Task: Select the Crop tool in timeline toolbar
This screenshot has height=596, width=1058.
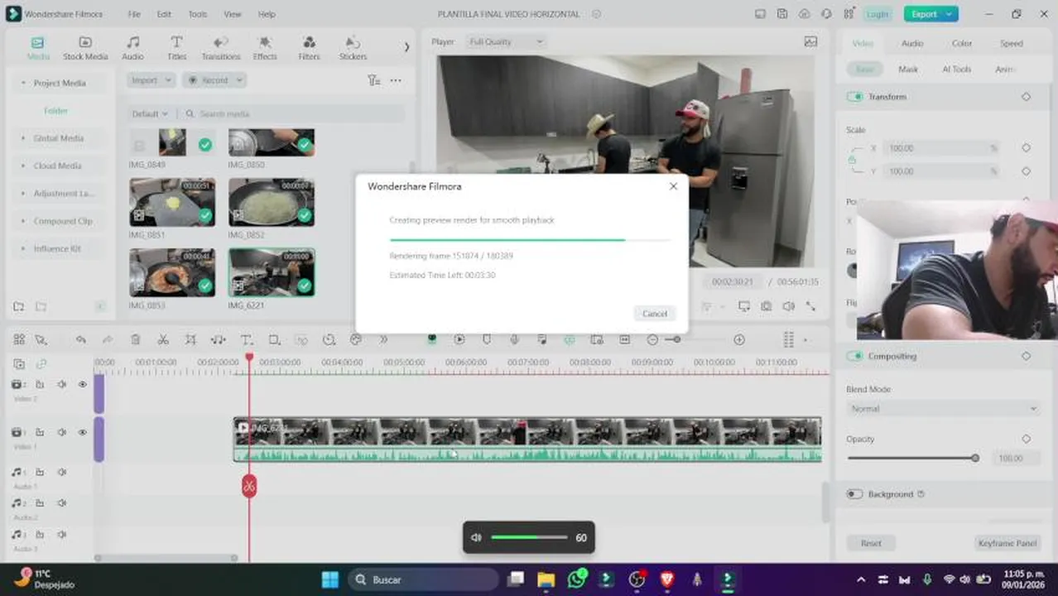Action: pyautogui.click(x=190, y=340)
